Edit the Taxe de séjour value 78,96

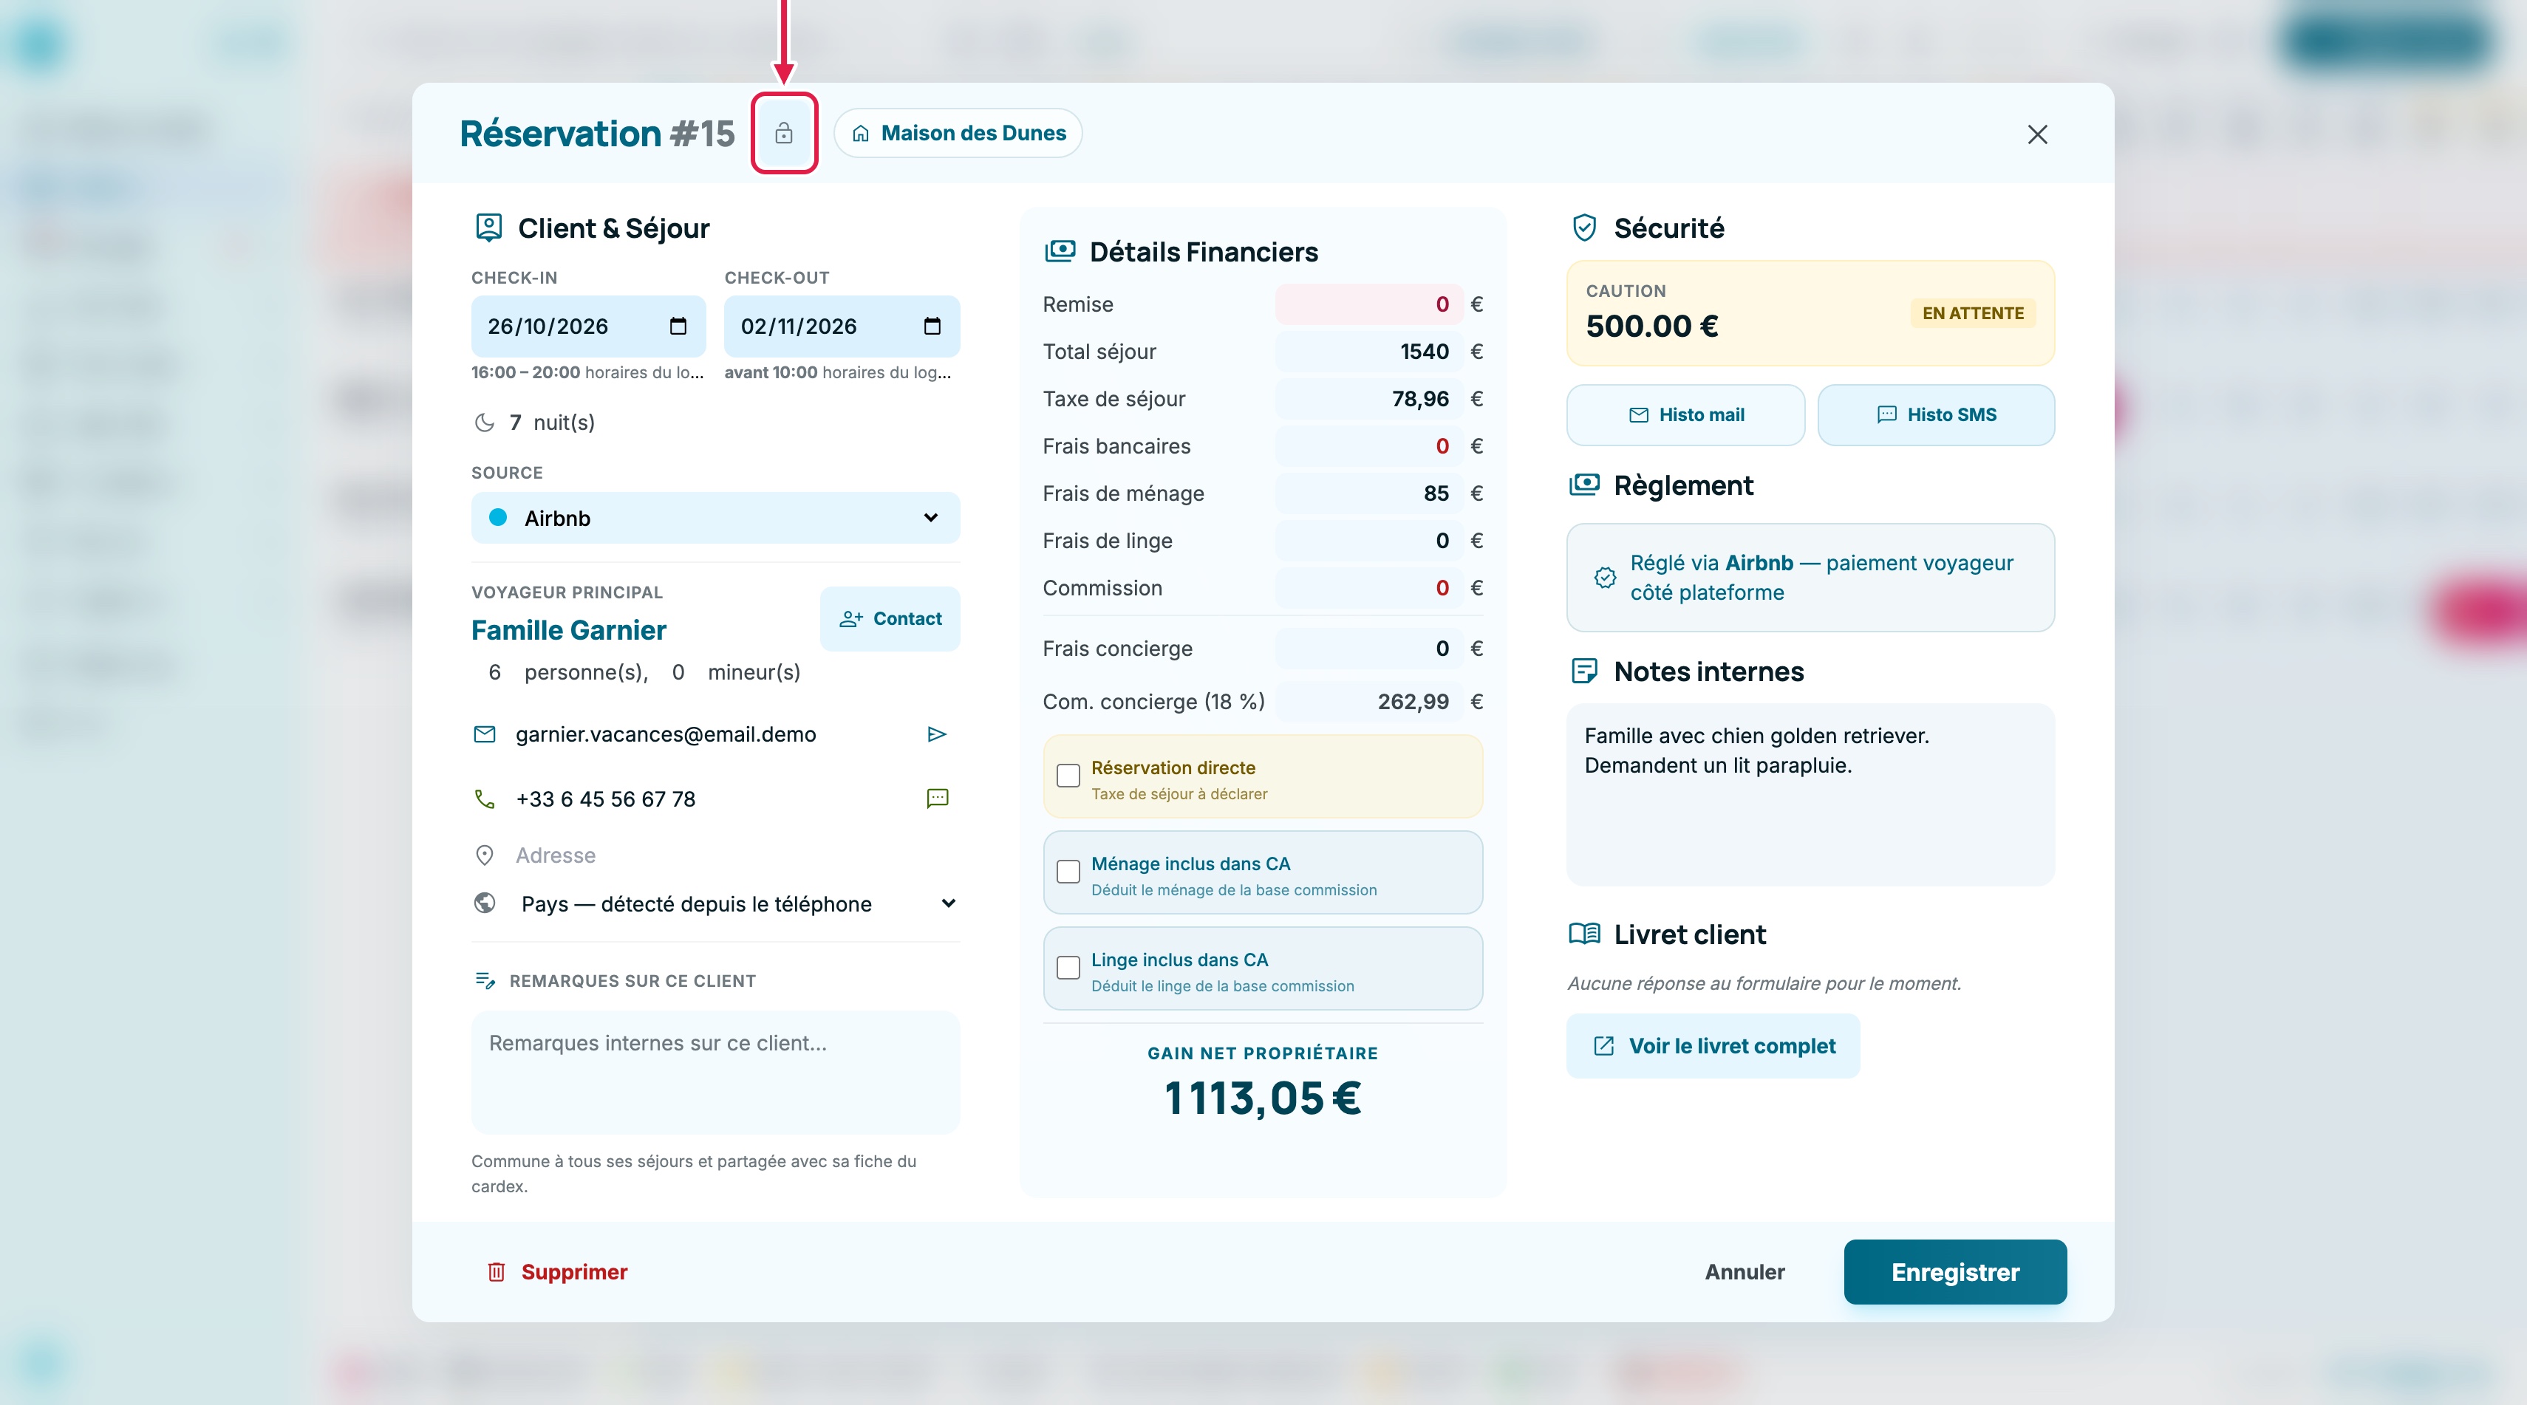1368,399
